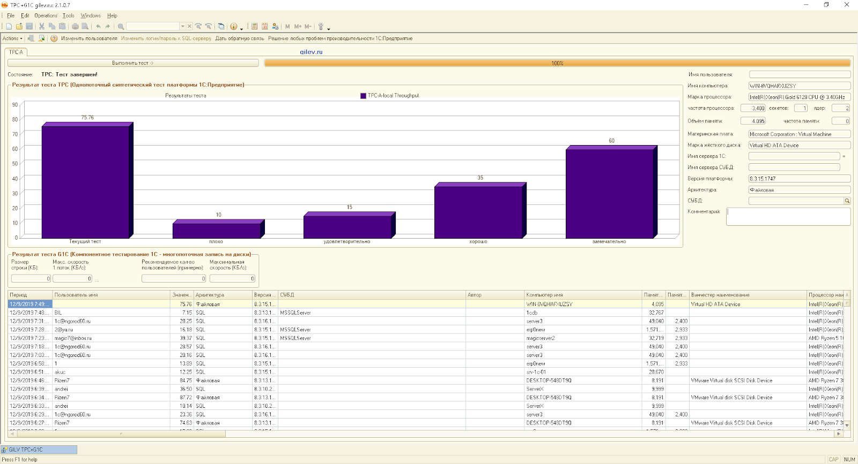Launch the calculator icon
Viewport: 858px width, 464px height.
(255, 26)
